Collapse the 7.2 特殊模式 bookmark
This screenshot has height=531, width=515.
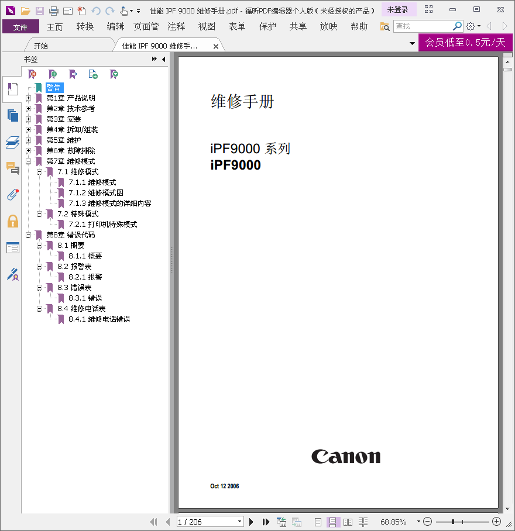(39, 214)
